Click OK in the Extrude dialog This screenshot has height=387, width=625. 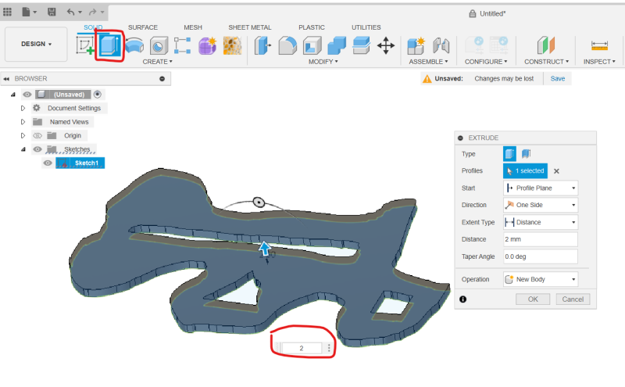[x=533, y=299]
